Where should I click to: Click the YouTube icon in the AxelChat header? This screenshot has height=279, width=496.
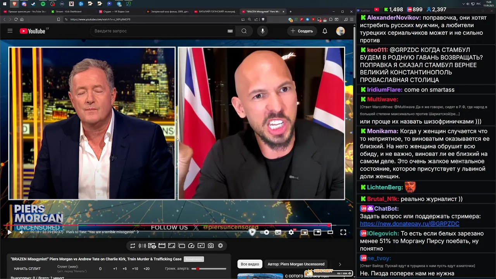tap(376, 9)
